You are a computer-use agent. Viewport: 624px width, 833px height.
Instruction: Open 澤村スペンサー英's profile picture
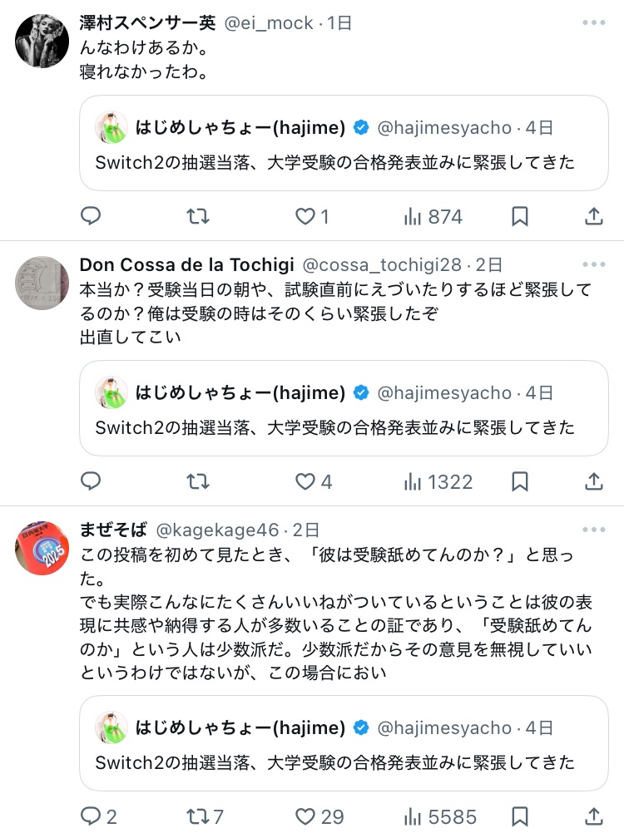(42, 41)
